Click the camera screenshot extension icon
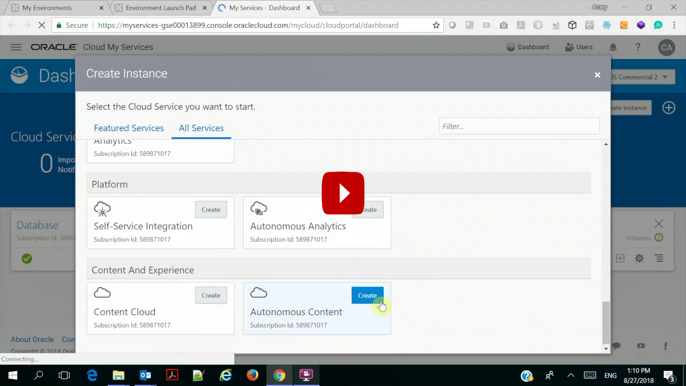Viewport: 686px width, 386px height. click(504, 25)
